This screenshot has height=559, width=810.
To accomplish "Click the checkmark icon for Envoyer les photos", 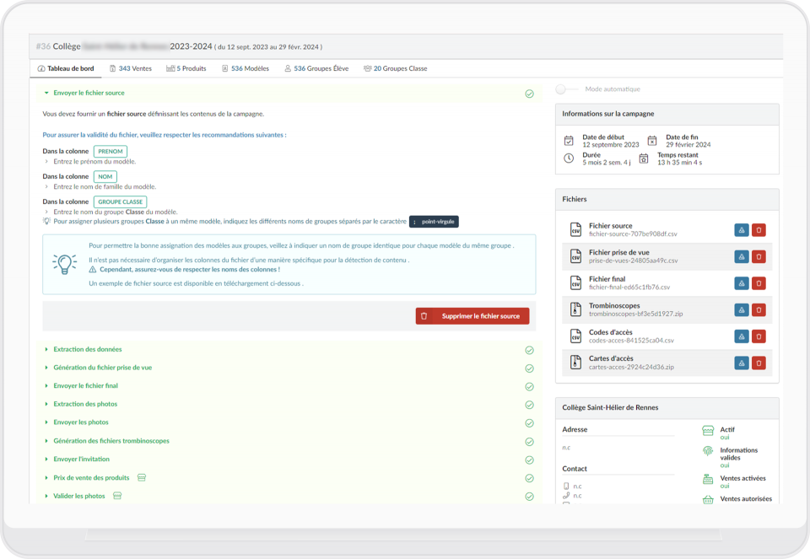I will pyautogui.click(x=530, y=422).
